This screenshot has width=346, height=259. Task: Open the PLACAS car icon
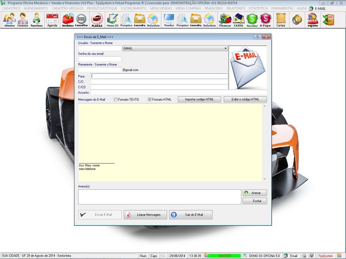pyautogui.click(x=97, y=19)
